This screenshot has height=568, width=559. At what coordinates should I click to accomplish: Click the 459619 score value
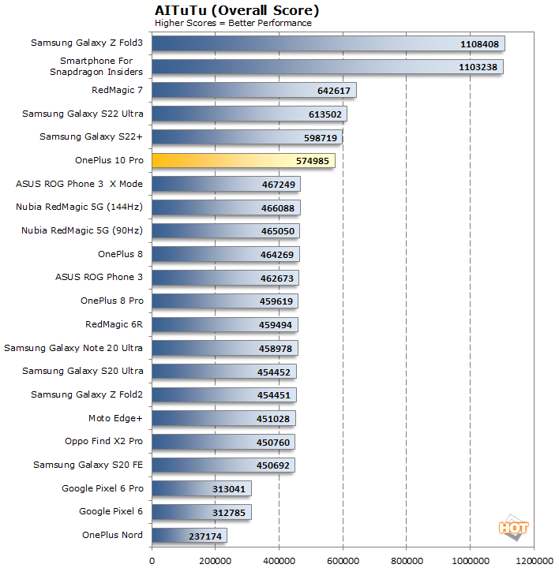coord(276,301)
